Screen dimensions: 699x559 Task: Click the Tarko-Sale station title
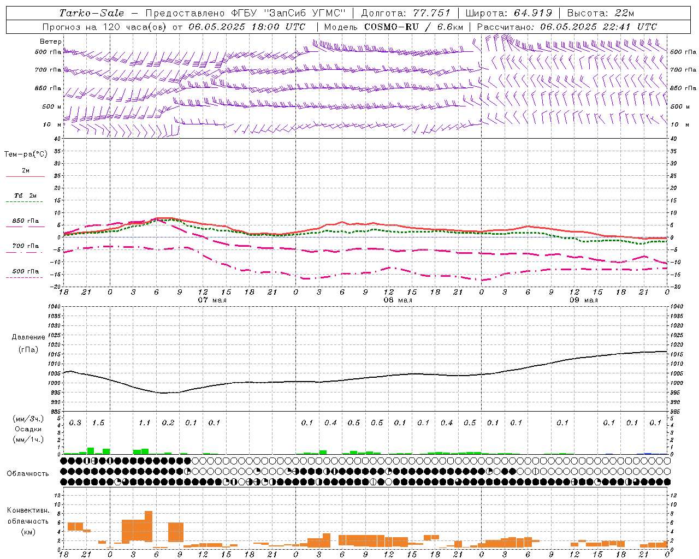[92, 13]
